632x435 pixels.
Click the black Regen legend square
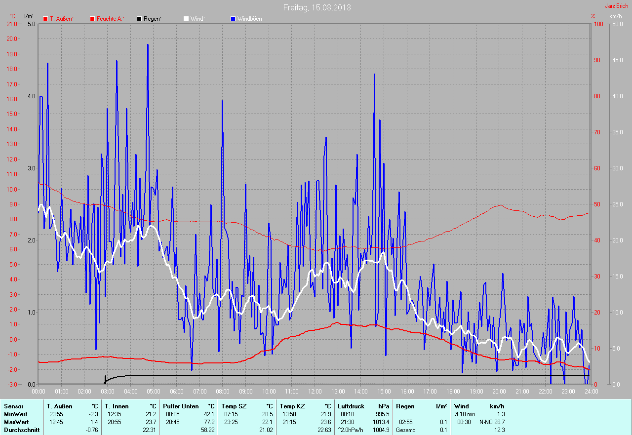(140, 19)
